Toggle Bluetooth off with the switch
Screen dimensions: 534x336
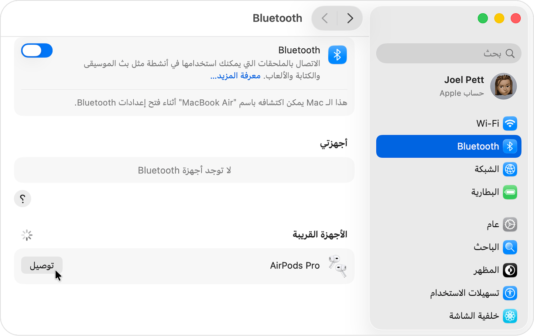pos(37,50)
